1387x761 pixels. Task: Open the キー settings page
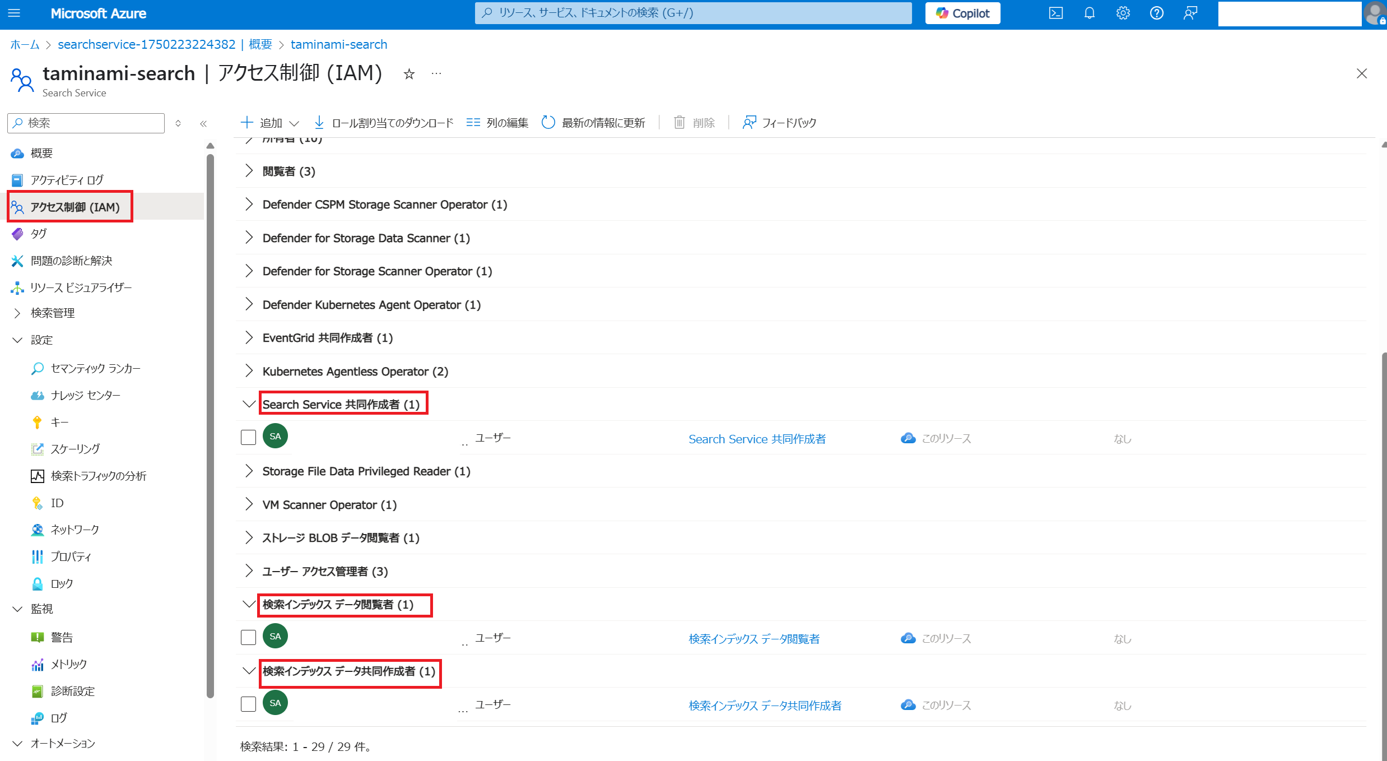[x=59, y=422]
